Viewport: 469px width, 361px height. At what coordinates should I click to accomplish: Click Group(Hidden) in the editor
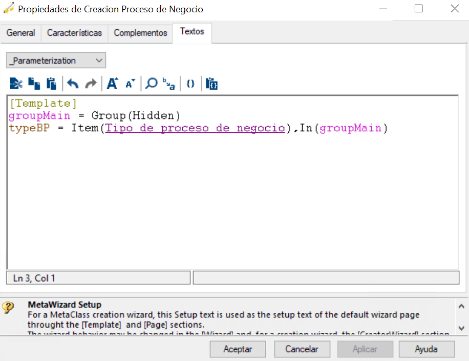coord(136,116)
